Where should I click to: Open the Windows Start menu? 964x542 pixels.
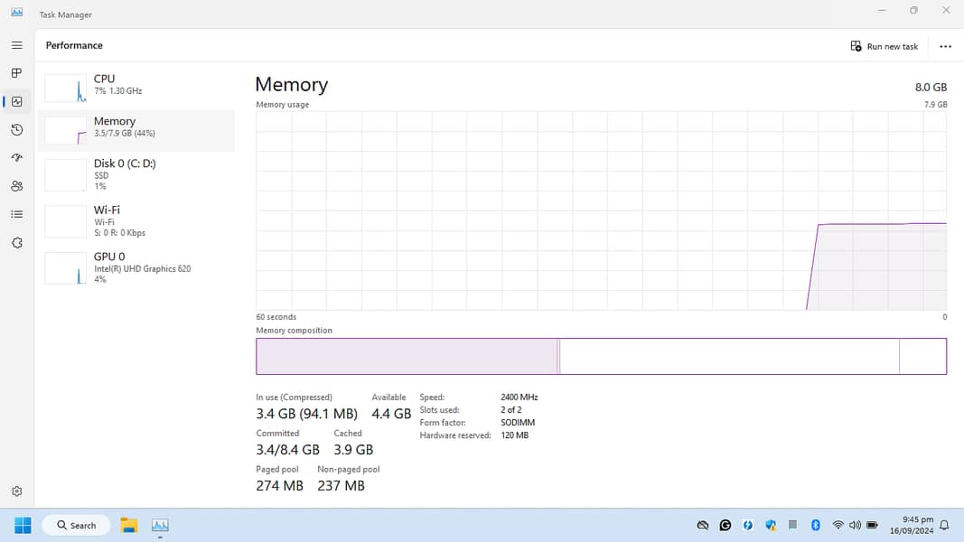pyautogui.click(x=23, y=525)
